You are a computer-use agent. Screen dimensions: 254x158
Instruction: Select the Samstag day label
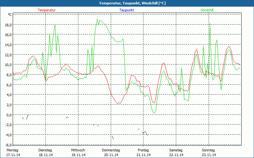(176, 150)
